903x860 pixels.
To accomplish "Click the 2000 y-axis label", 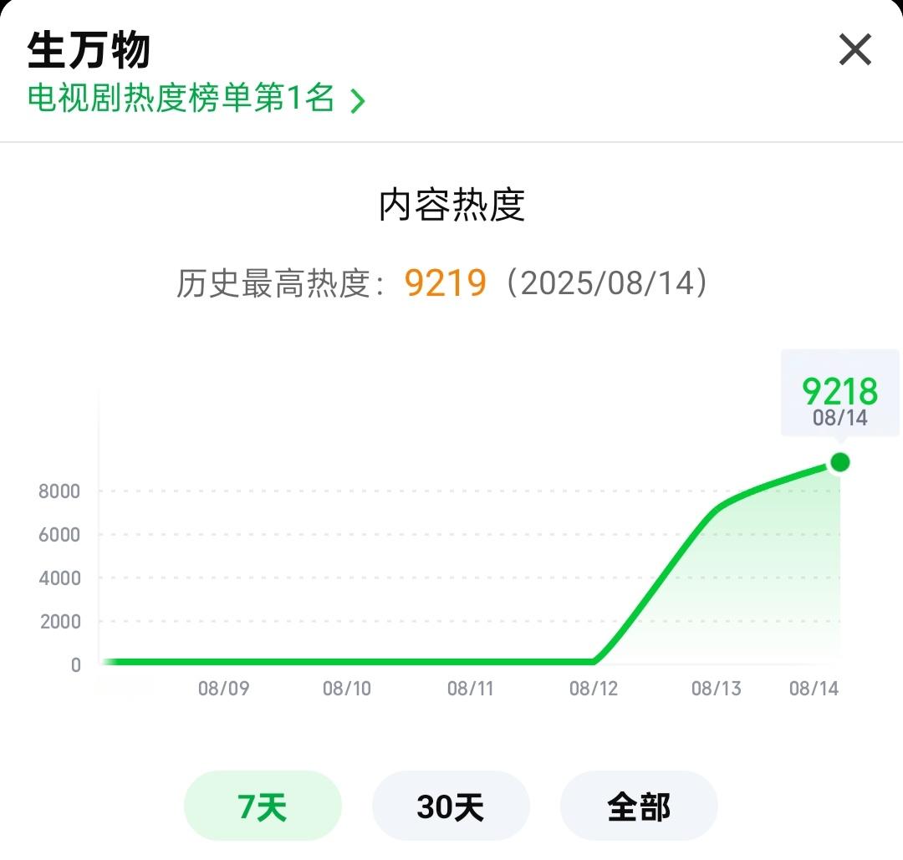I will 60,622.
